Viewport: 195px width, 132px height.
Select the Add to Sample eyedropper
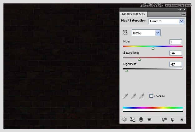click(x=134, y=96)
